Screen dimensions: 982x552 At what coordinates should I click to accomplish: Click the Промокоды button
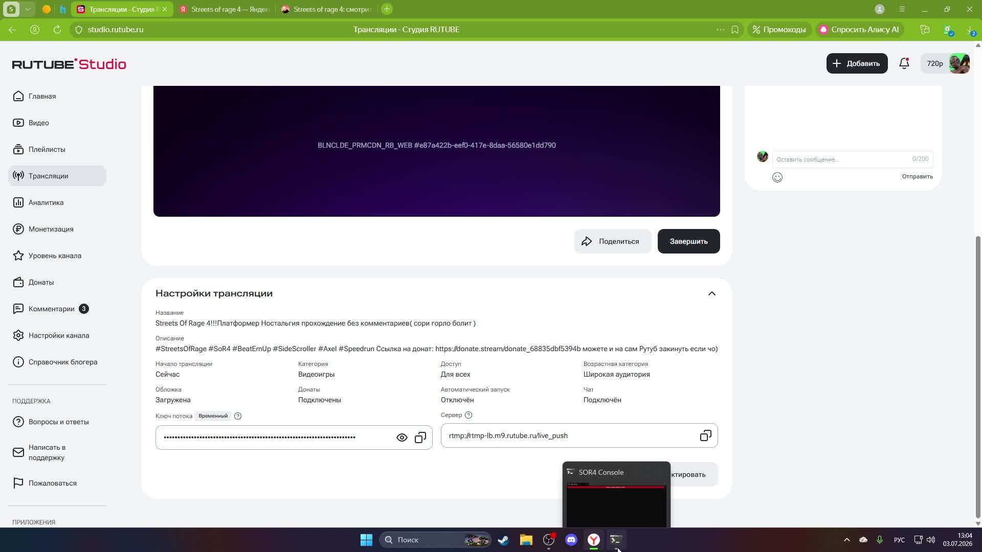click(x=779, y=30)
